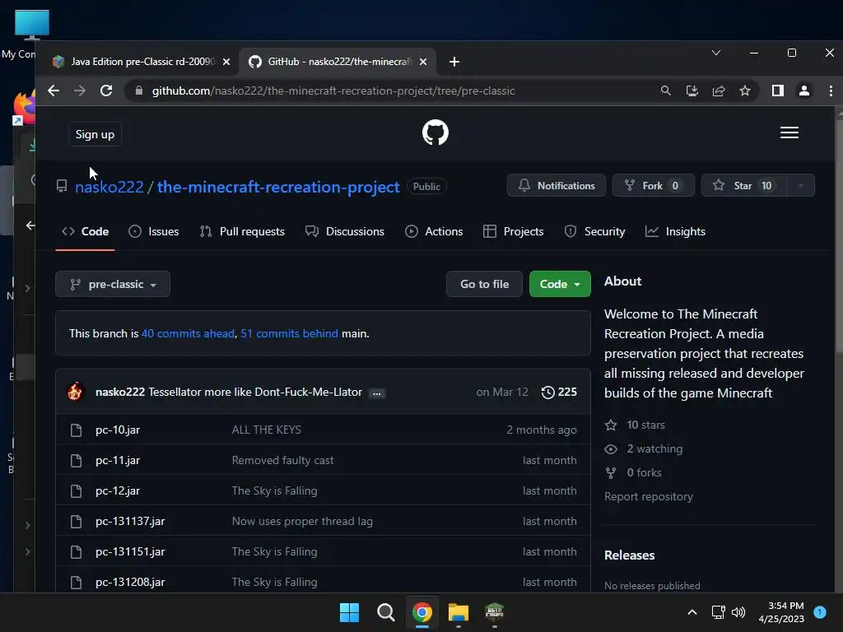
Task: Open the Issues tab
Action: pyautogui.click(x=154, y=231)
